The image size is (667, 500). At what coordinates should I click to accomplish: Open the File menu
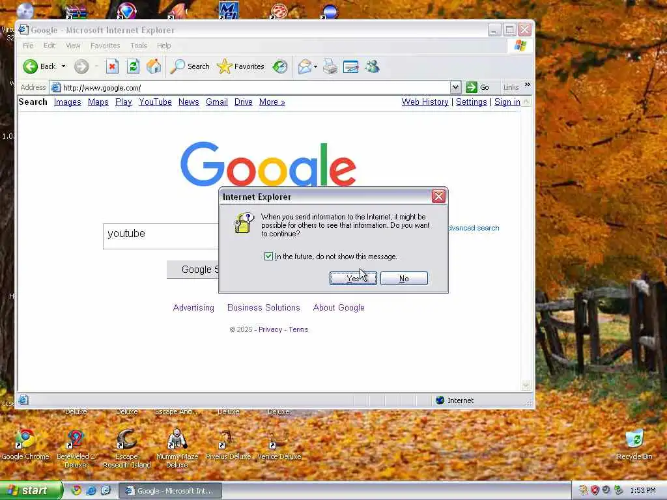coord(28,46)
